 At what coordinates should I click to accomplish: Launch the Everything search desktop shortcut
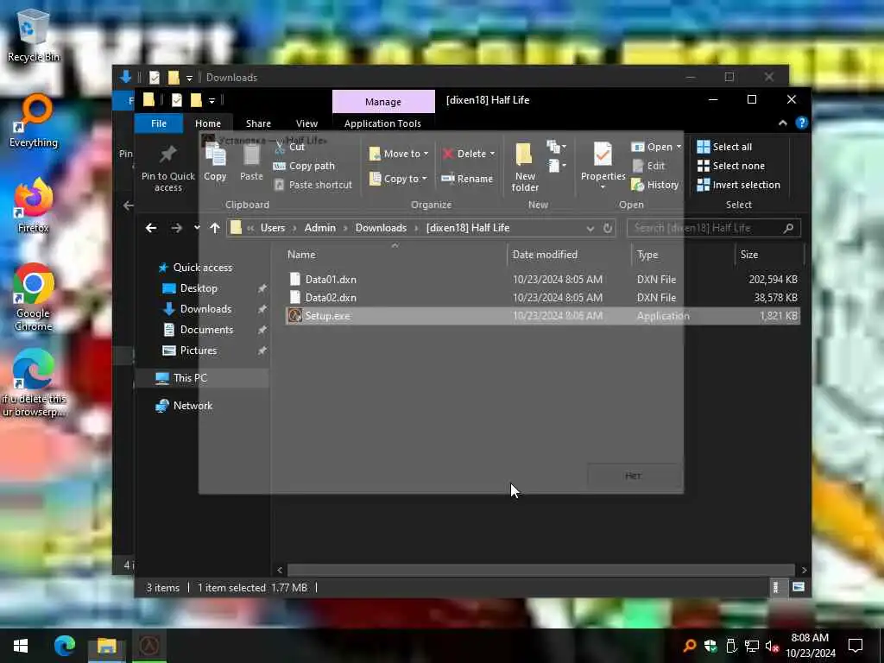(34, 121)
